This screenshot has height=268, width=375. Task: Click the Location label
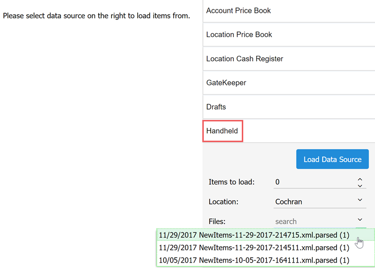[224, 202]
